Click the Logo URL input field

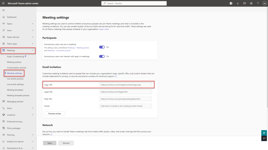point(125,85)
